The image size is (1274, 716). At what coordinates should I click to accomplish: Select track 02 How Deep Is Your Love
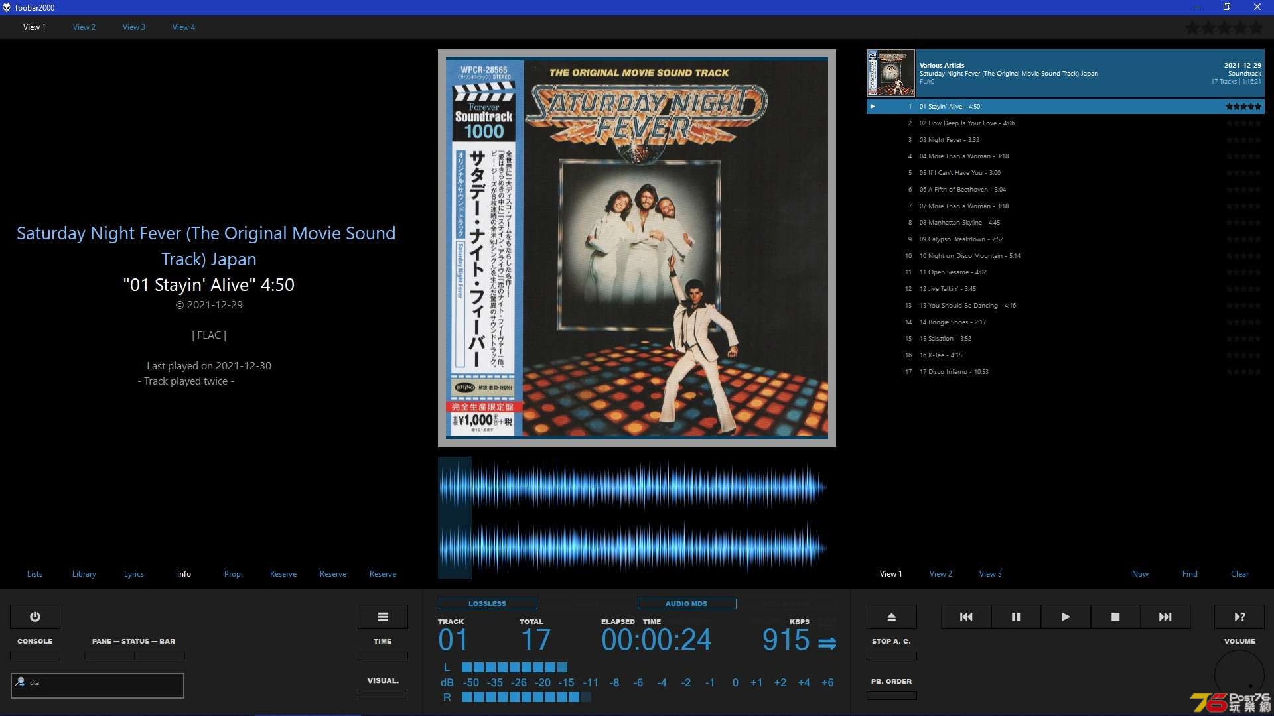click(x=1066, y=123)
